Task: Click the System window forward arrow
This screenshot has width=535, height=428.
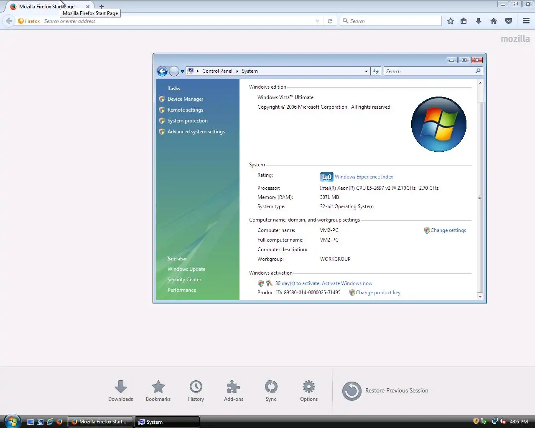Action: [174, 71]
